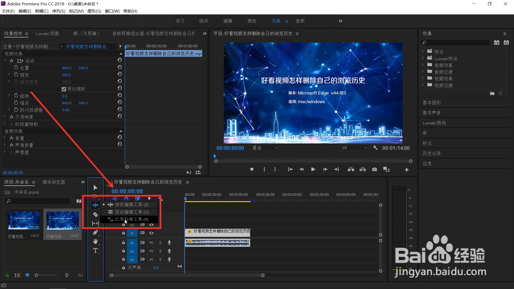Open the 基本声音 panel
514x289 pixels.
click(432, 113)
